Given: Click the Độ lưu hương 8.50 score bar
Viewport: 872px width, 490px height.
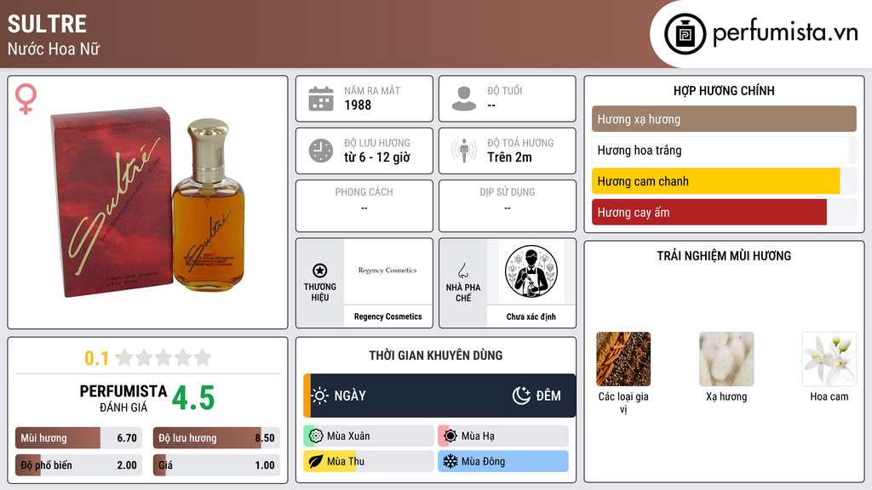Looking at the screenshot, I should pos(216,438).
